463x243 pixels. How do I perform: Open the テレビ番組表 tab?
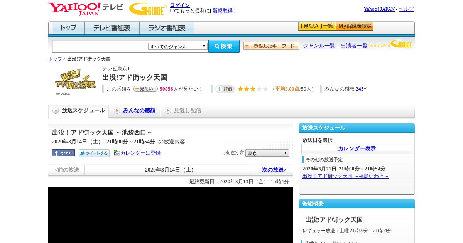112,28
